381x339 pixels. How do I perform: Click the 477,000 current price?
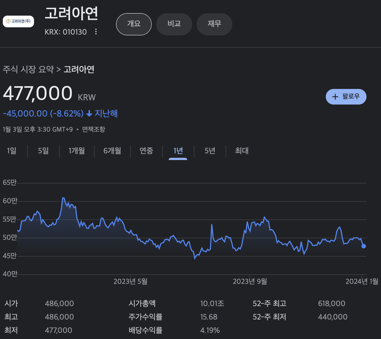point(38,93)
